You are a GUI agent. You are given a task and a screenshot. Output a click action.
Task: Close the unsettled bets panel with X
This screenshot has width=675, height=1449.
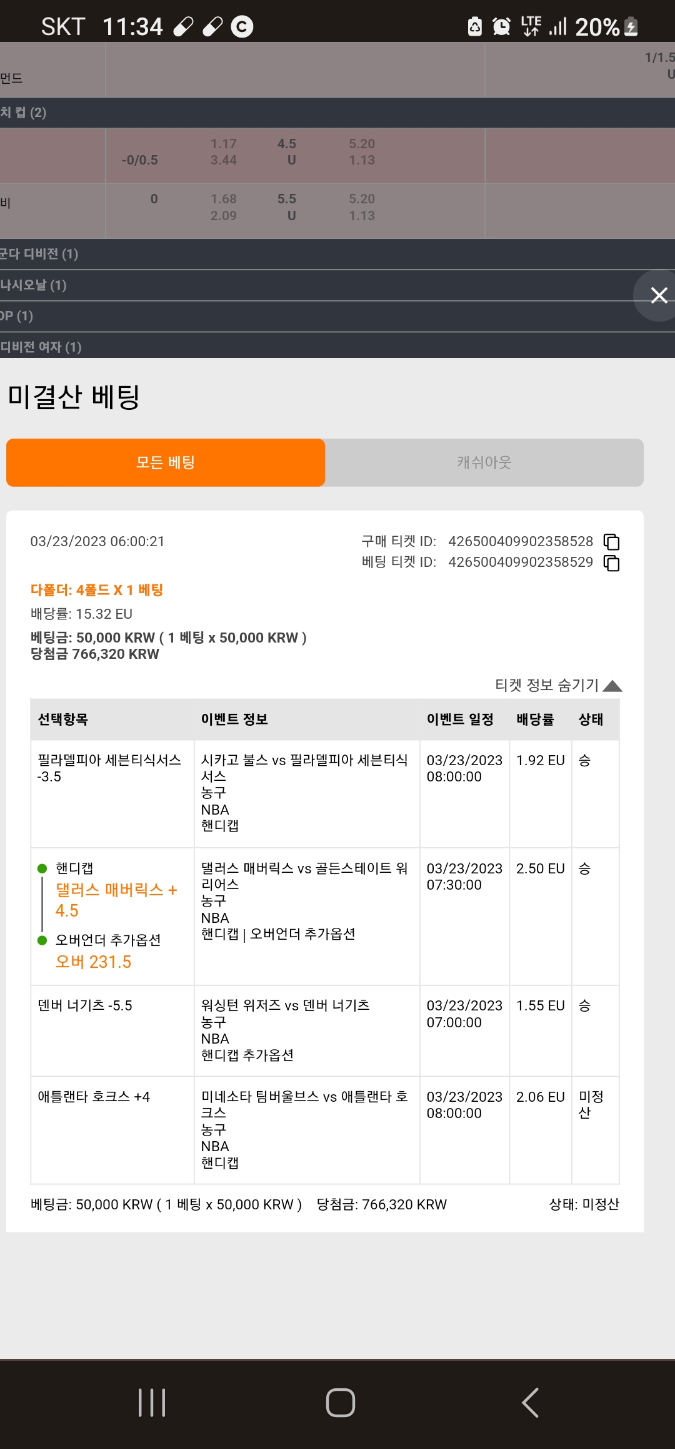(x=658, y=295)
